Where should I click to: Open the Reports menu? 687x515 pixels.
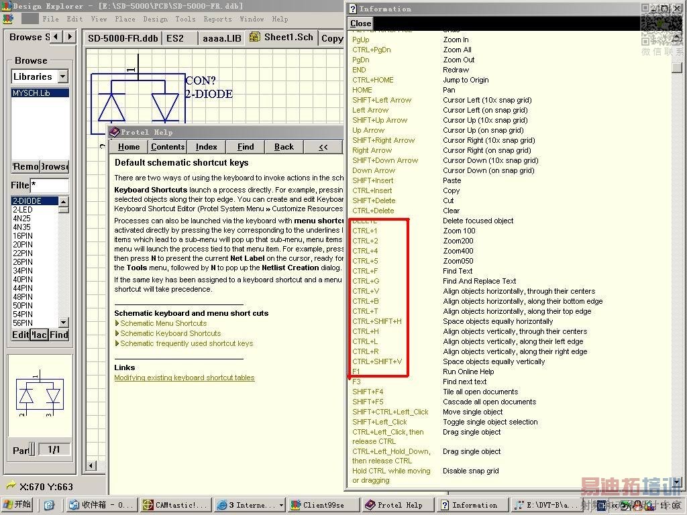(217, 19)
